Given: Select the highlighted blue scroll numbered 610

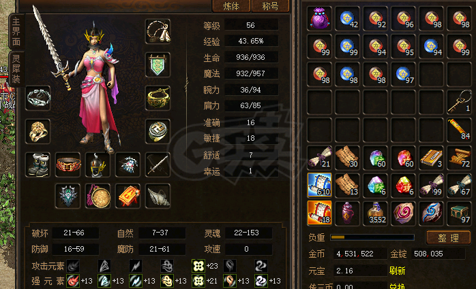Looking at the screenshot, I should [x=319, y=185].
